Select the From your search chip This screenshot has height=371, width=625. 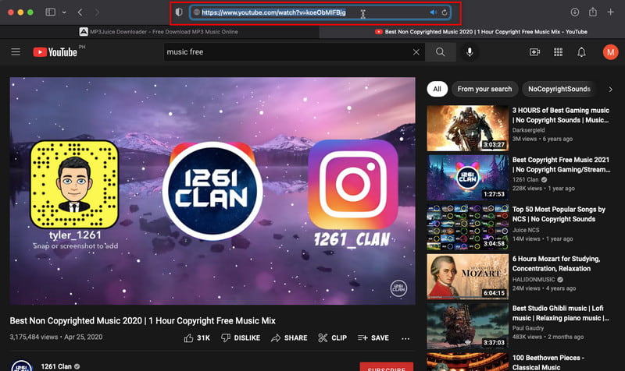pyautogui.click(x=484, y=89)
